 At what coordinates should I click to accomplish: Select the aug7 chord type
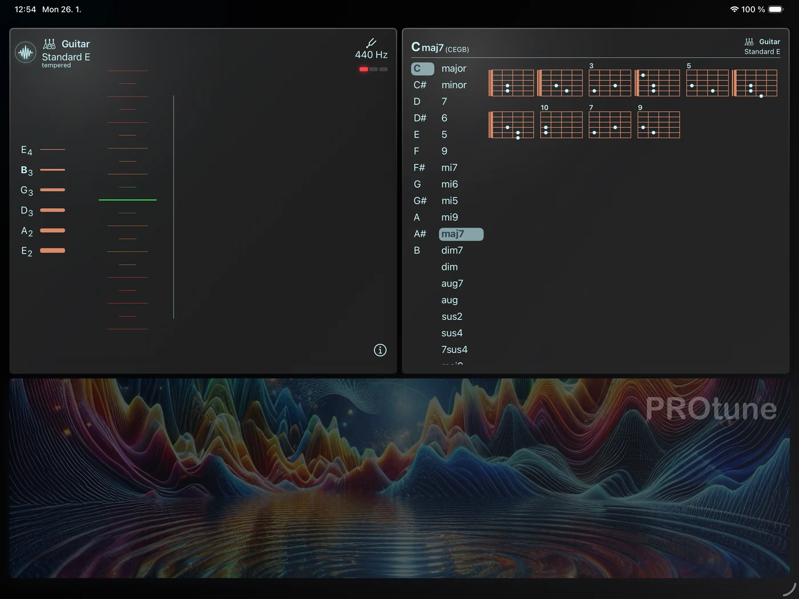click(452, 284)
